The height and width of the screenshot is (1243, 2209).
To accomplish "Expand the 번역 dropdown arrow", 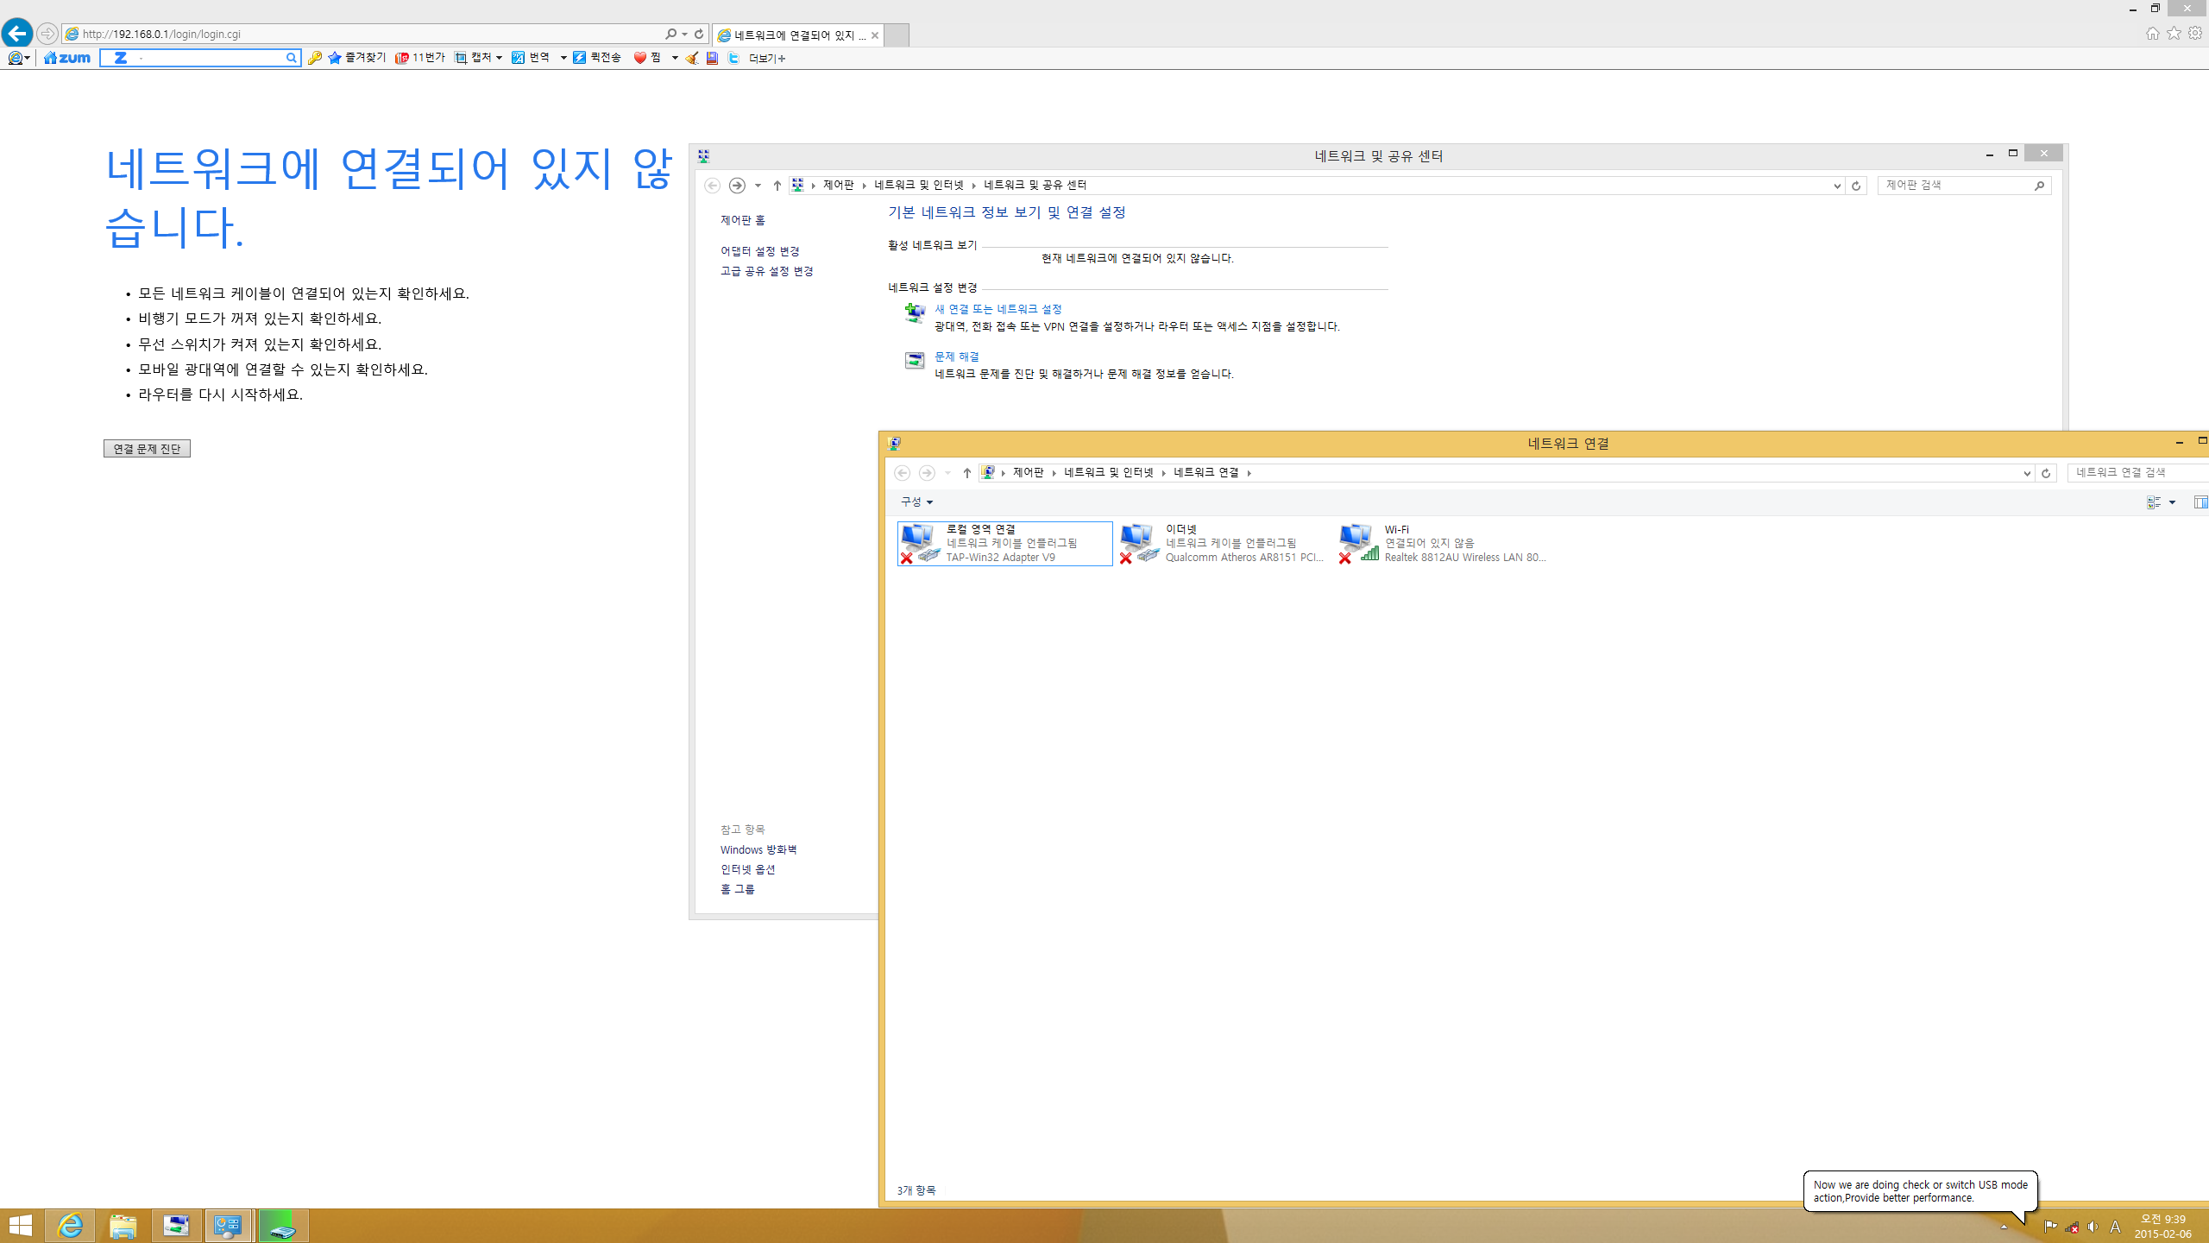I will coord(563,58).
